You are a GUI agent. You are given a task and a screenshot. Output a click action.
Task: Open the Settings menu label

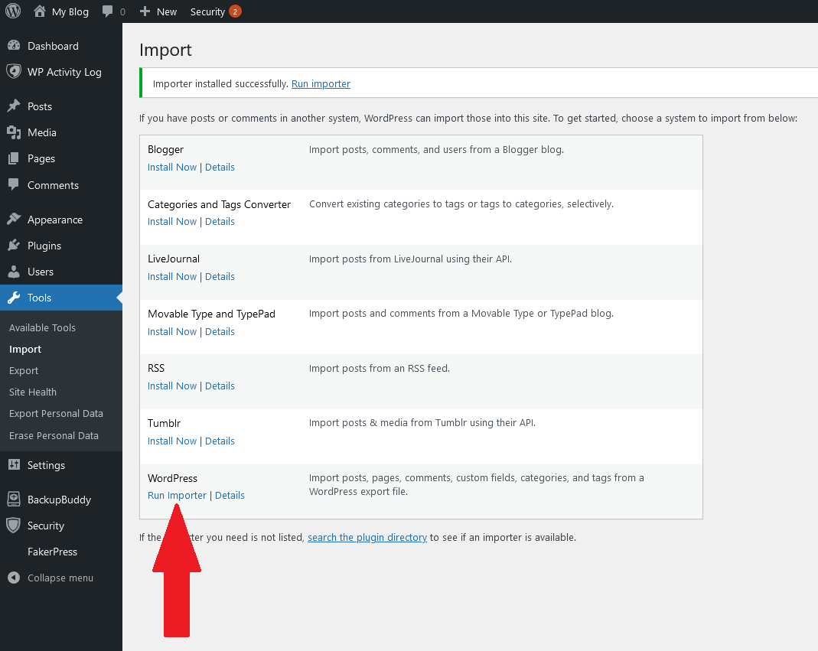[x=46, y=465]
